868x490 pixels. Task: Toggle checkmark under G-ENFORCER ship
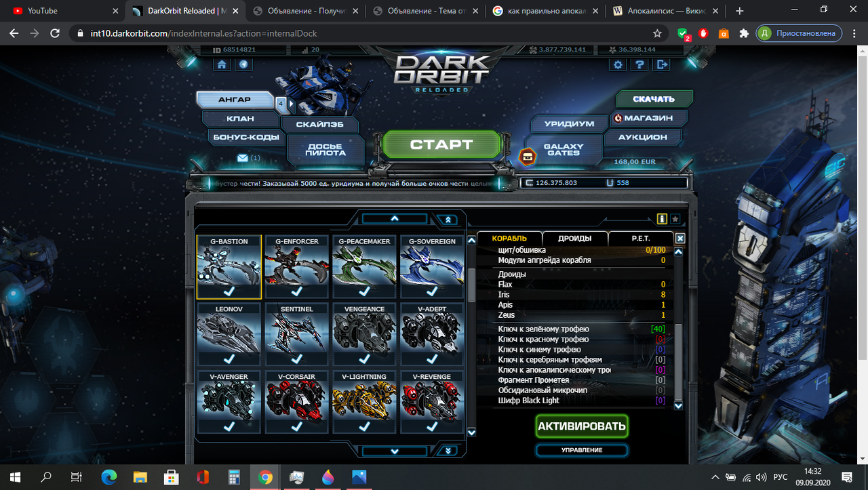coord(296,291)
